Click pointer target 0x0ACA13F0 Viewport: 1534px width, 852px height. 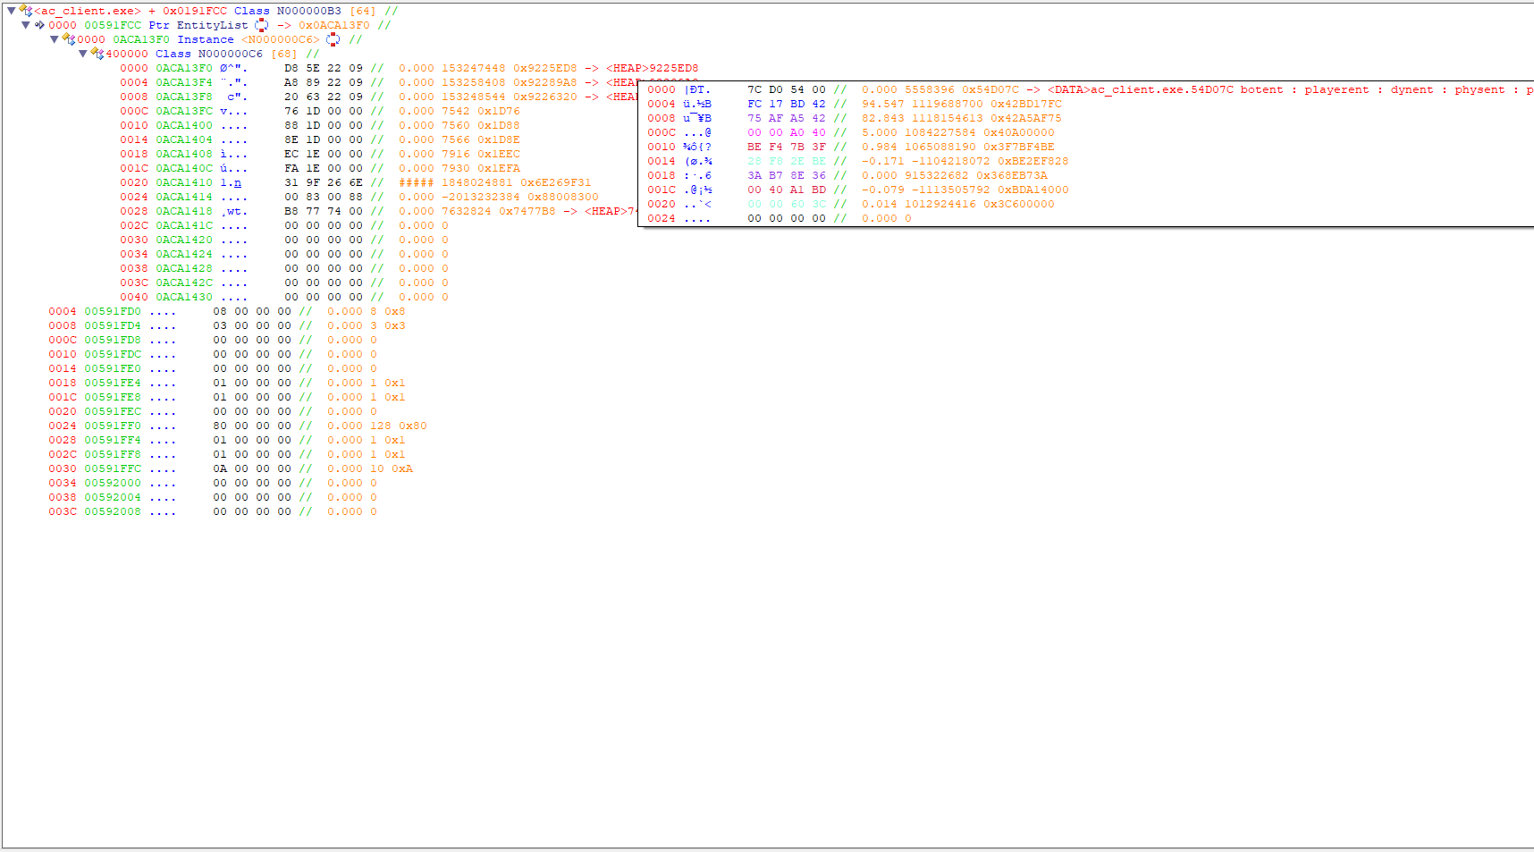(x=333, y=25)
